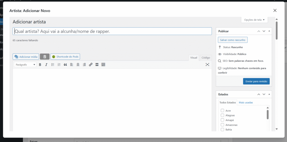Screen dimensions: 287x142
Task: Tick the Amazonas checkbox
Action: pos(223,125)
